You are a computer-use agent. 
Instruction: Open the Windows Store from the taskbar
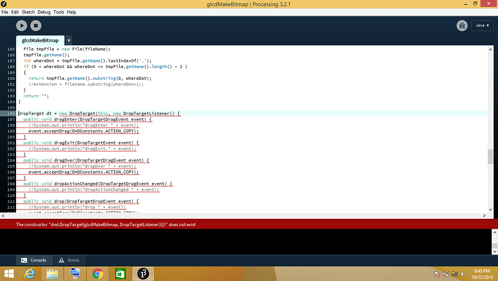point(120,273)
